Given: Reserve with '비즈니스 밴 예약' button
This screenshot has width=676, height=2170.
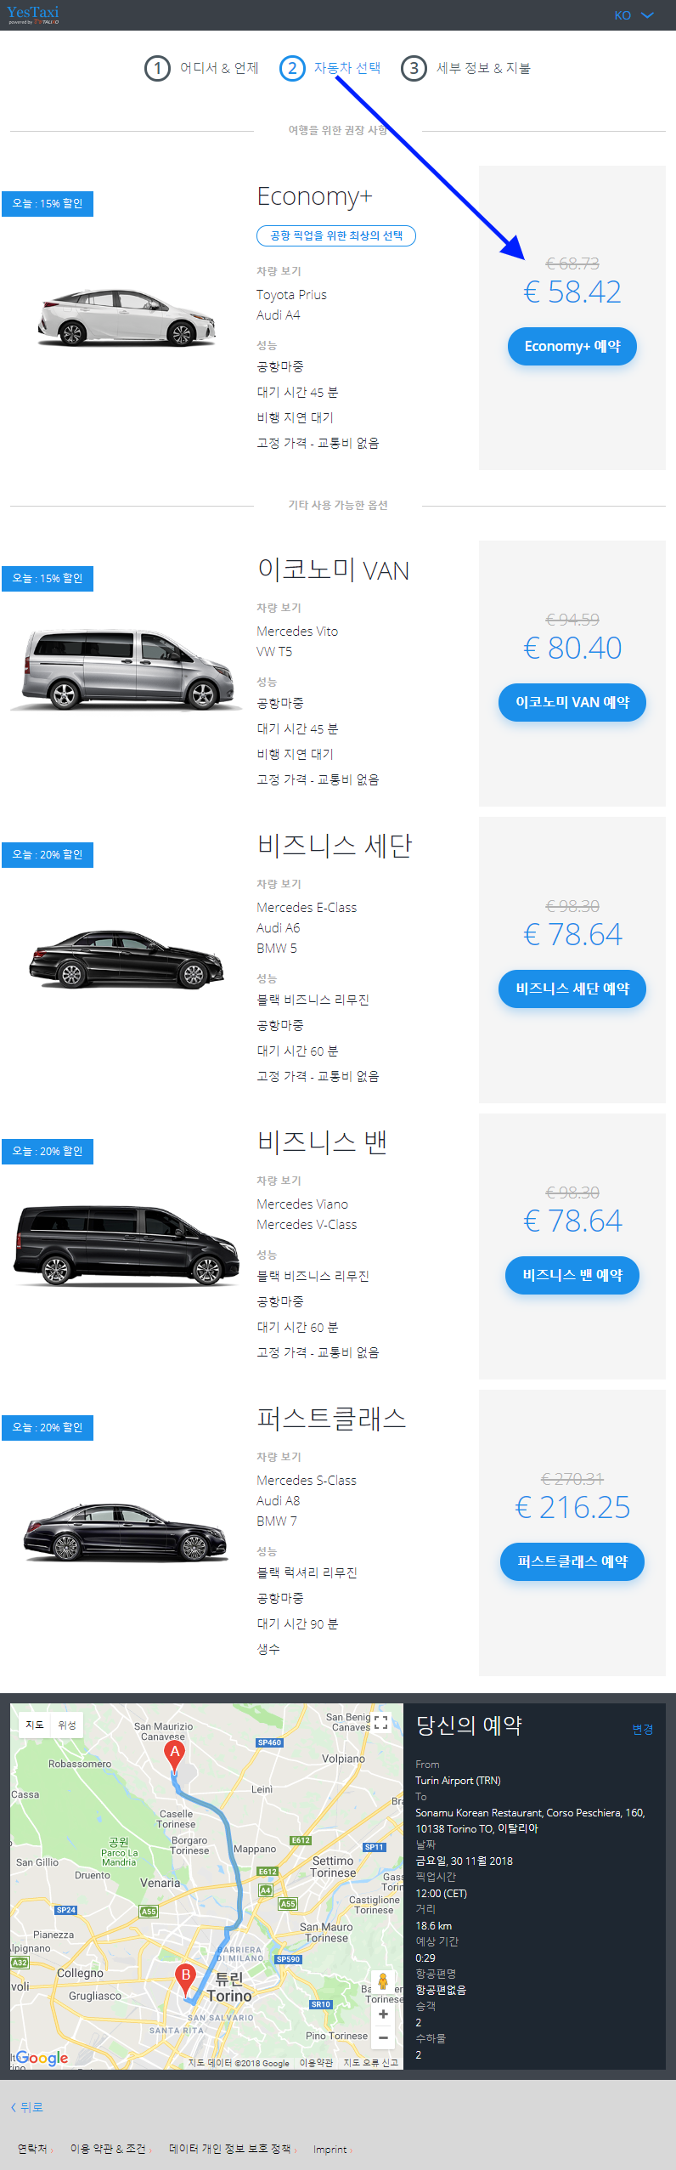Looking at the screenshot, I should (572, 1275).
